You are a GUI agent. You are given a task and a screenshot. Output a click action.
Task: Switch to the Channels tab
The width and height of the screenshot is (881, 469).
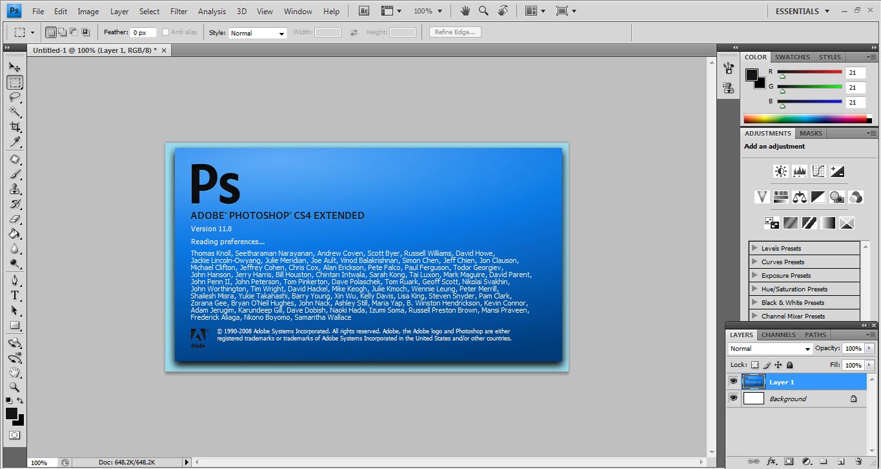click(778, 335)
